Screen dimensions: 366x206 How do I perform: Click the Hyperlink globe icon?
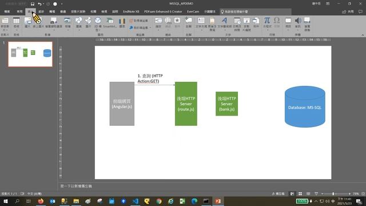(168, 21)
